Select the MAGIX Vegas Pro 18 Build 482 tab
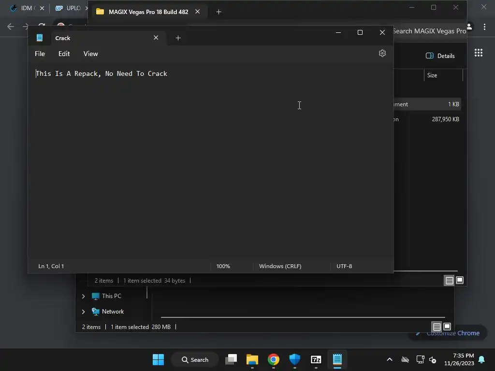Image resolution: width=495 pixels, height=371 pixels. coord(148,12)
